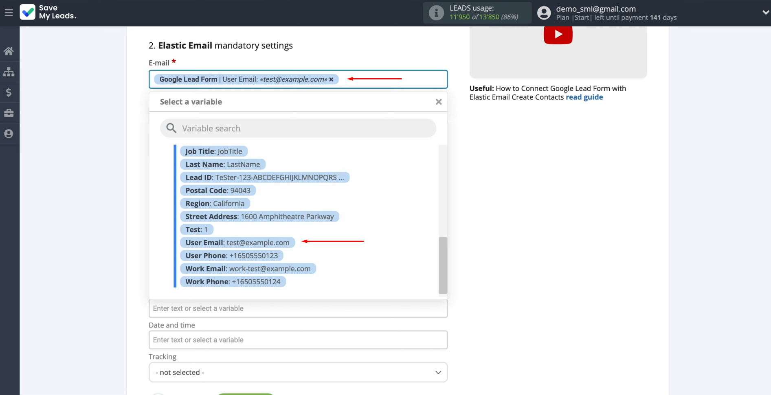Click the Variable search field

(x=298, y=128)
